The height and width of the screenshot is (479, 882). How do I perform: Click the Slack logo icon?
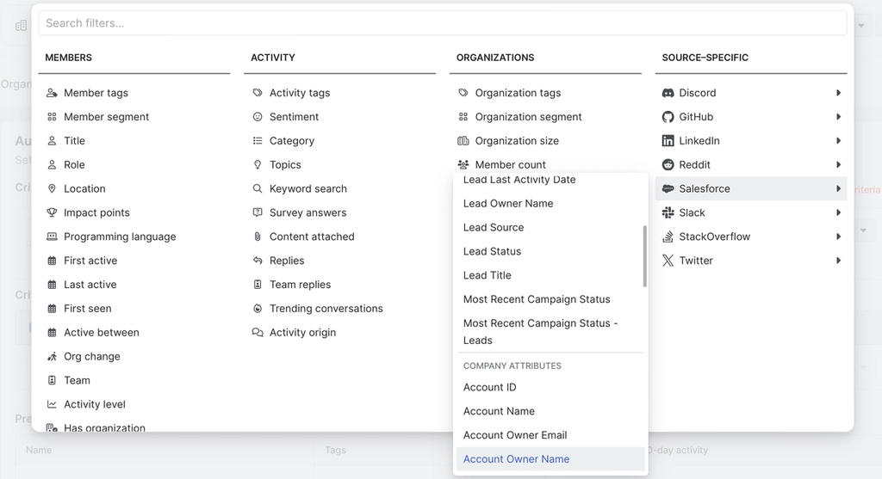668,212
